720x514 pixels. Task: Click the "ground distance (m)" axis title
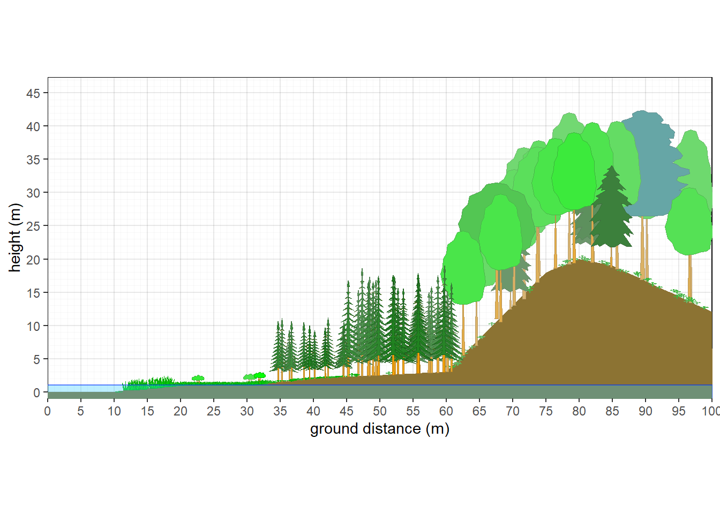click(379, 429)
